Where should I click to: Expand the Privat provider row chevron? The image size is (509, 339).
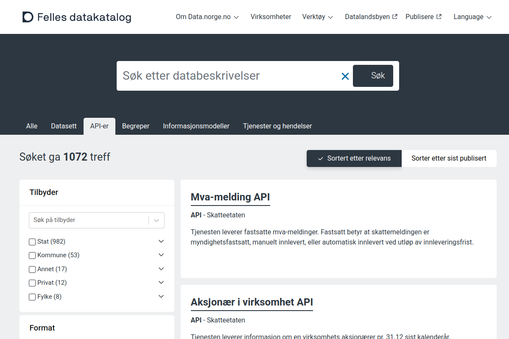pos(161,282)
